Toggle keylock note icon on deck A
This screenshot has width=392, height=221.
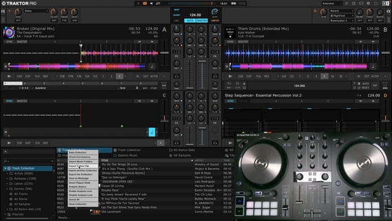point(152,66)
